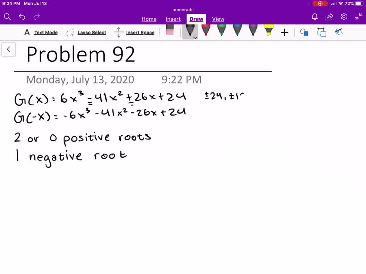Tap the Wi-Fi status icon

[341, 4]
